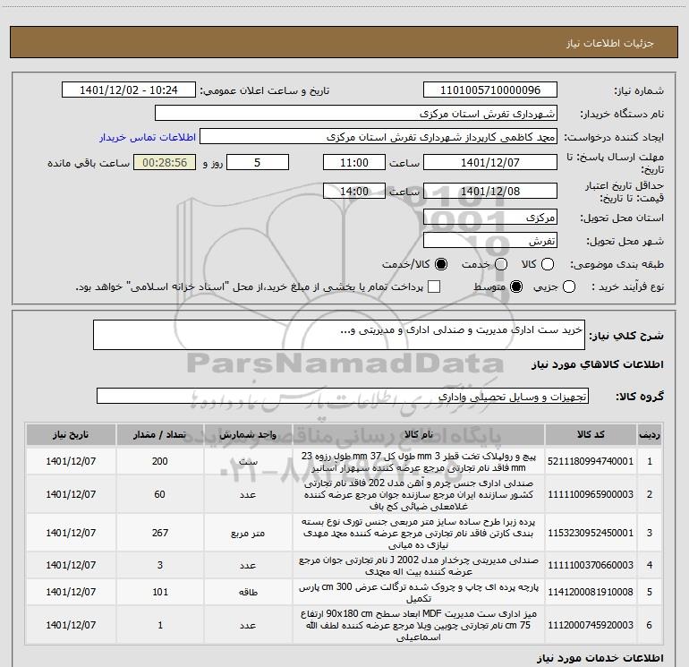Click product code 1112000745920003
Screen dimensions: 689x667
coord(591,625)
